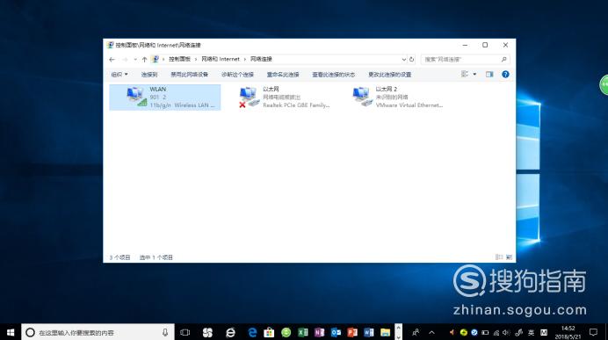Screen dimensions: 608x340
Task: Open Internet Explorer from the taskbar
Action: pyautogui.click(x=230, y=332)
